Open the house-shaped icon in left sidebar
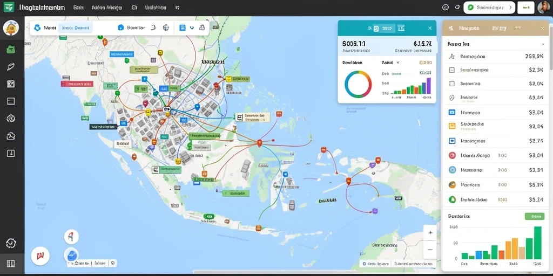The width and height of the screenshot is (553, 276). coord(11,136)
